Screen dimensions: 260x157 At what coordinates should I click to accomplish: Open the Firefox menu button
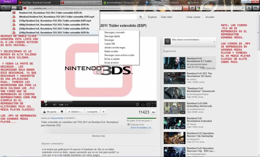[8, 2]
